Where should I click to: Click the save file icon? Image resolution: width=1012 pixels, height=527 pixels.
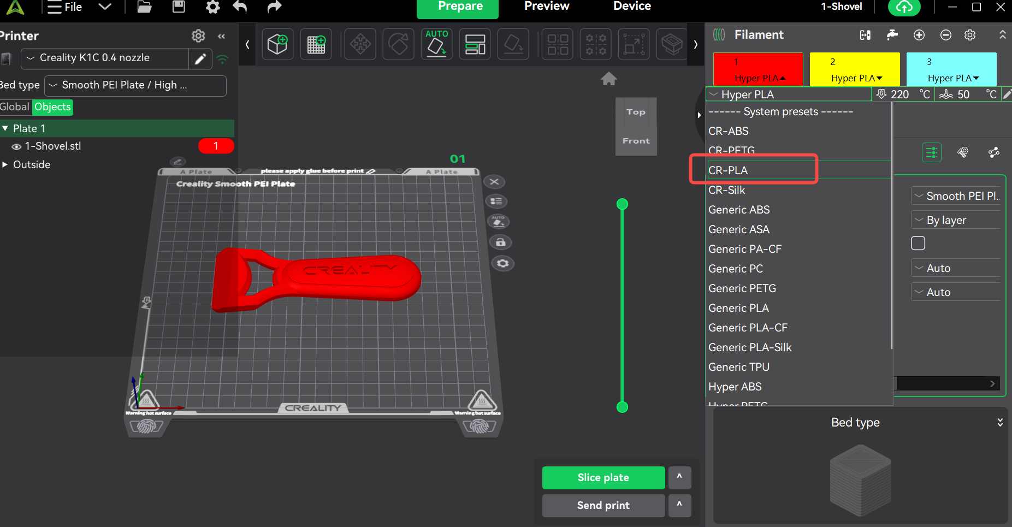click(179, 7)
